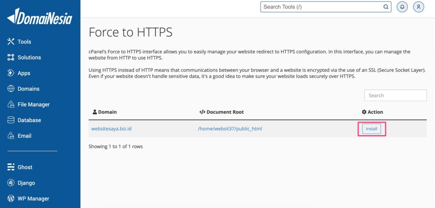Open the /home/websit37/public_html document root link

pos(230,129)
